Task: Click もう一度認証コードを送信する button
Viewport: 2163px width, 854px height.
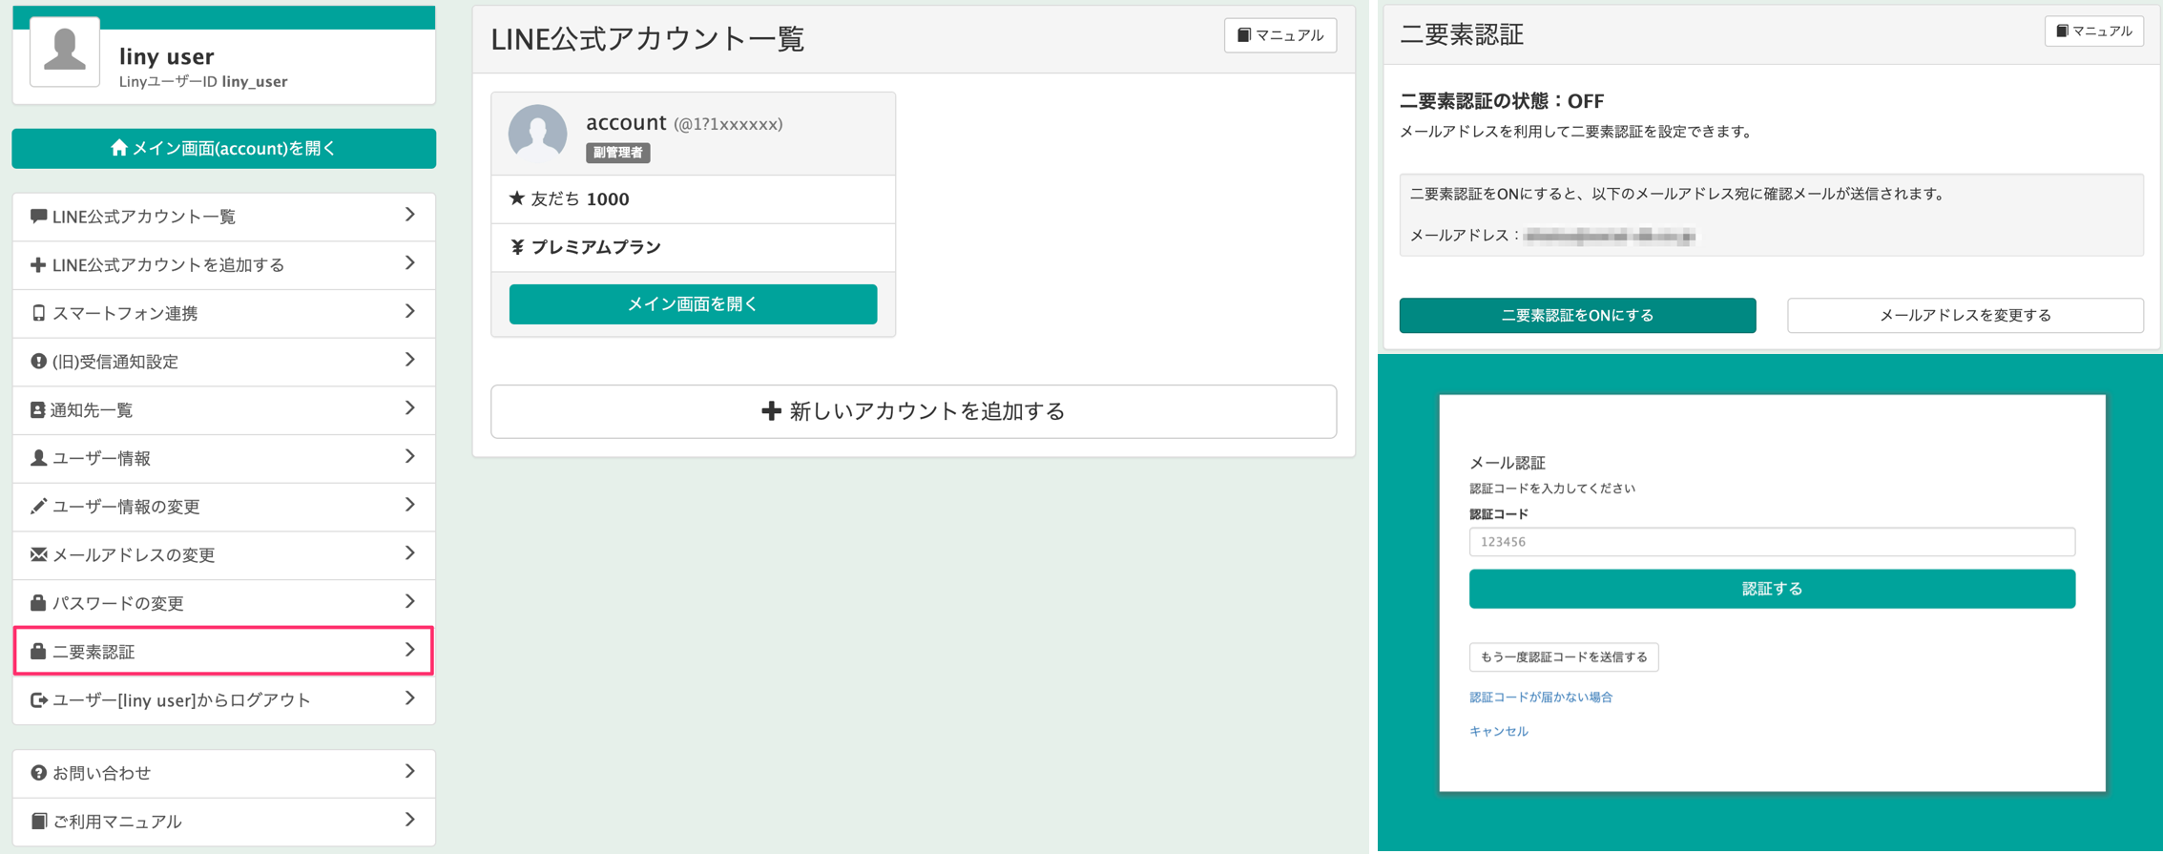Action: tap(1564, 656)
